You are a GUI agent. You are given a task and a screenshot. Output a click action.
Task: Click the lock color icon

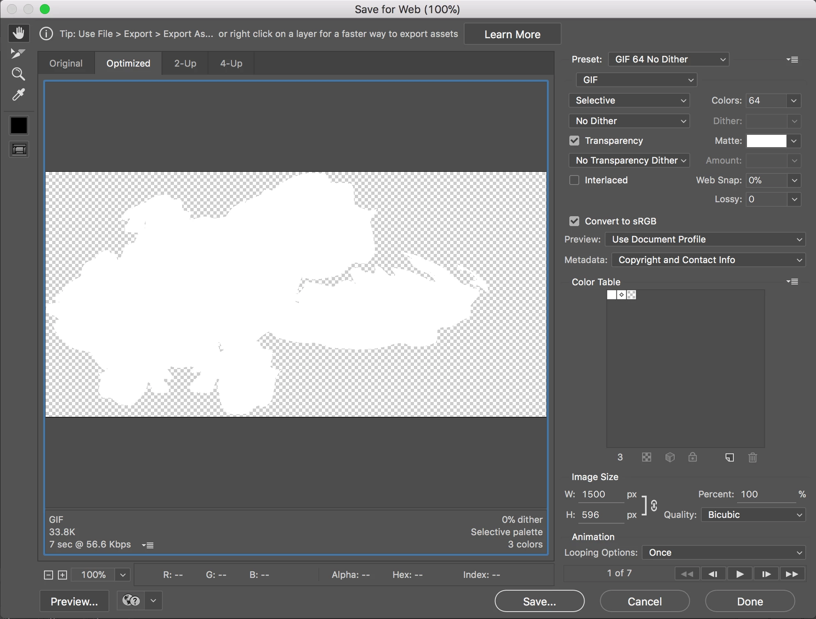[x=693, y=457]
